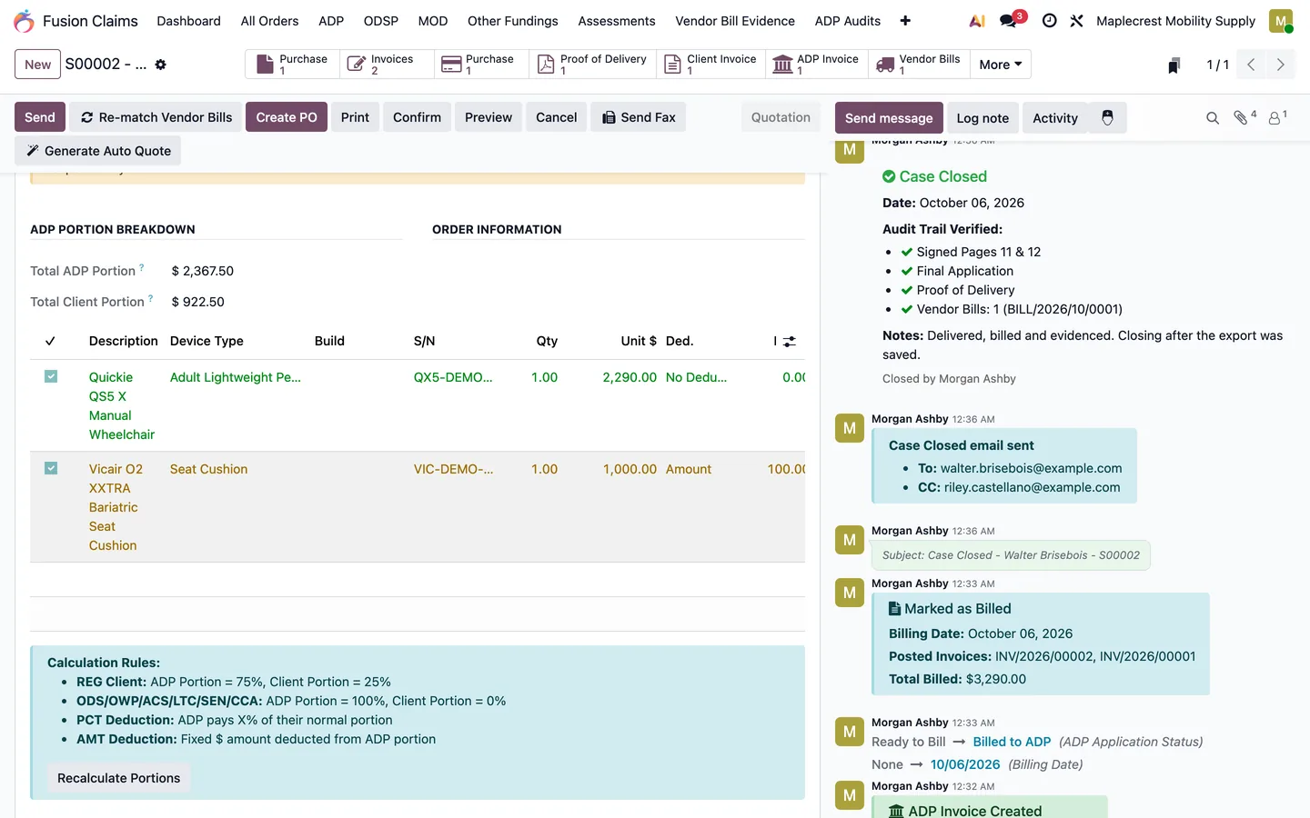The image size is (1310, 818).
Task: Open the Vendor Bill Evidence menu
Action: point(735,21)
